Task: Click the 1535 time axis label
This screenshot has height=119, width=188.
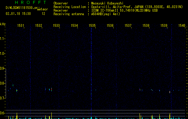Action: click(x=92, y=26)
